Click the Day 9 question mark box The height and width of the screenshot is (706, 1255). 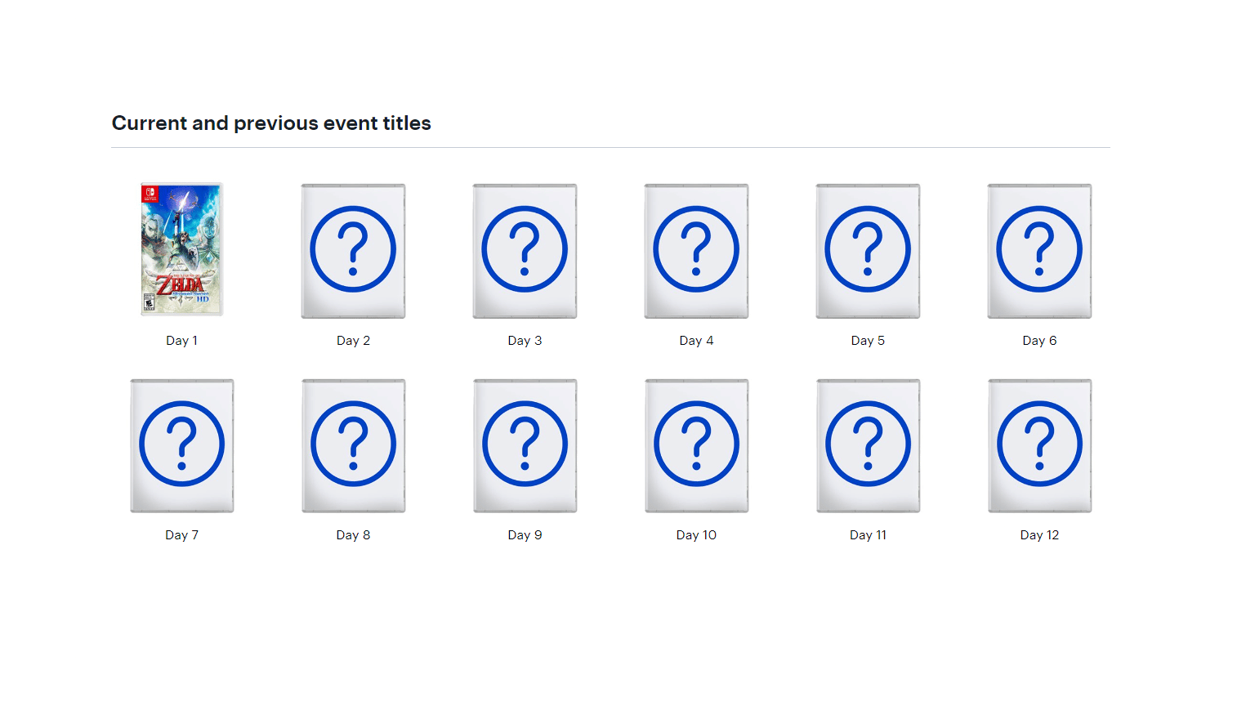[x=525, y=445]
